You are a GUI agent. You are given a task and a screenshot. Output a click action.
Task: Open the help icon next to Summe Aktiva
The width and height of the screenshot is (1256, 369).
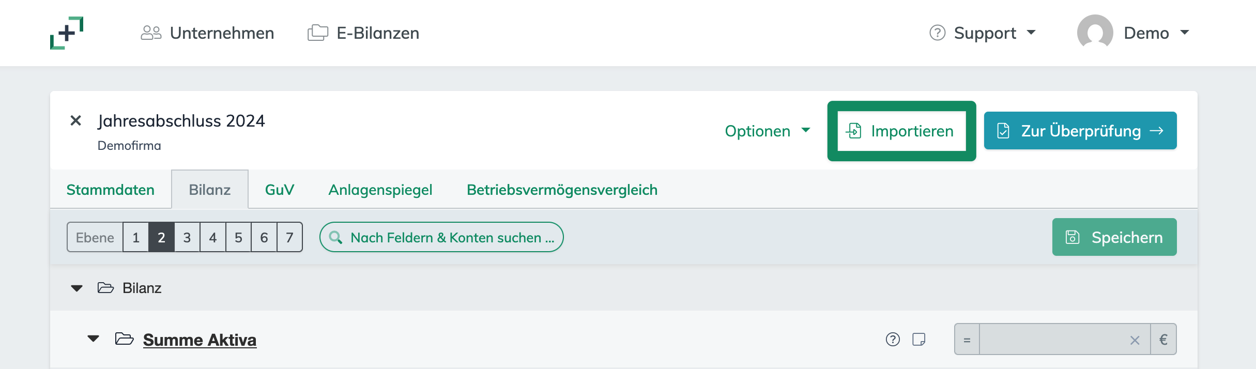892,339
